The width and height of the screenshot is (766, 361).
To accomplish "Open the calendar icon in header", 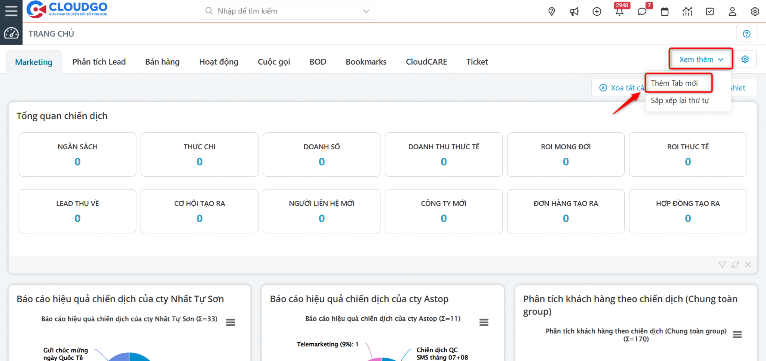I will click(665, 12).
